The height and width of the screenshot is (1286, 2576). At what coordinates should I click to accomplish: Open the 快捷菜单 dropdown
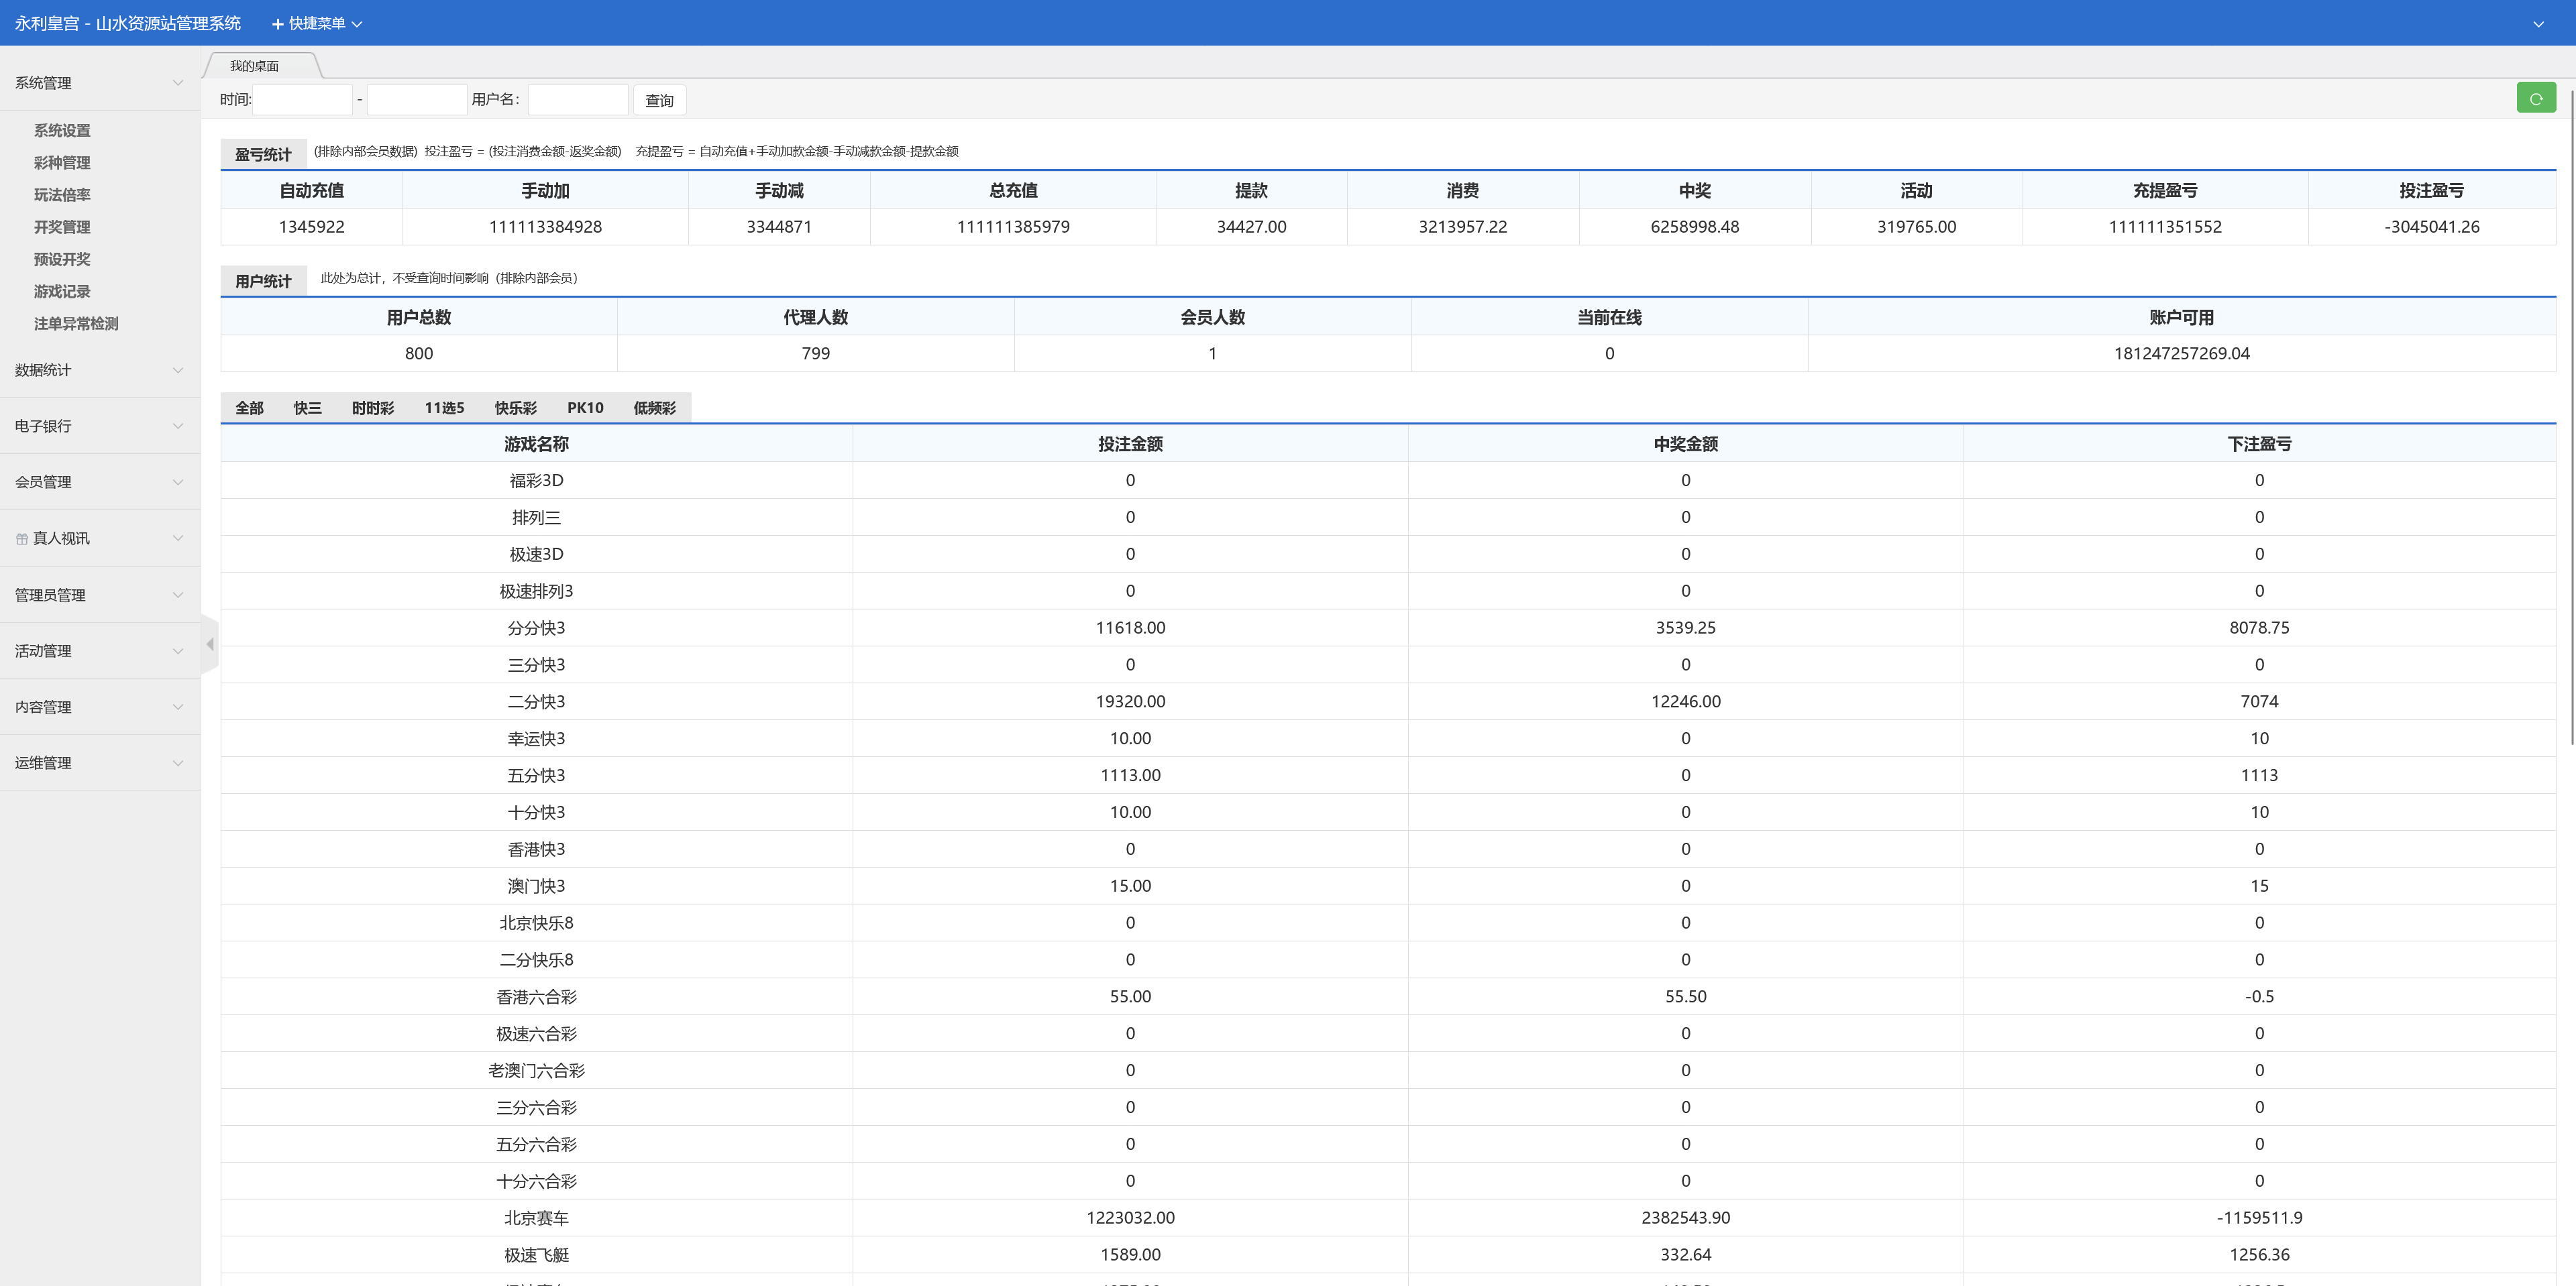318,24
